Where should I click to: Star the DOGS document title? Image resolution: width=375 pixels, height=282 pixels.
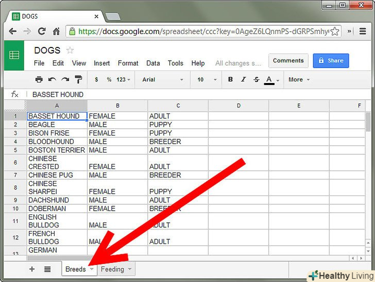point(70,51)
